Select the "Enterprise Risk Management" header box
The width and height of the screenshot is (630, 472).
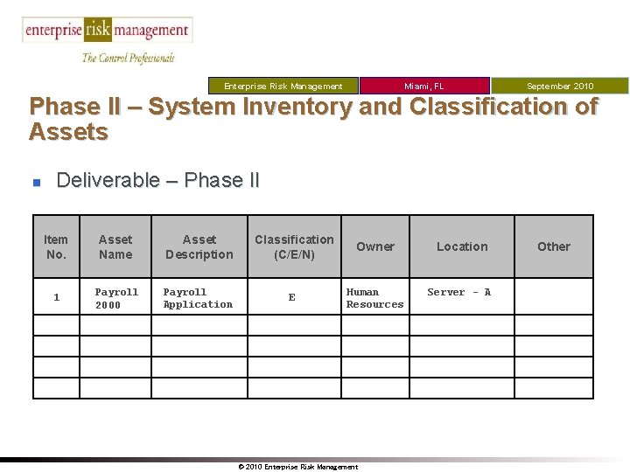[x=283, y=86]
